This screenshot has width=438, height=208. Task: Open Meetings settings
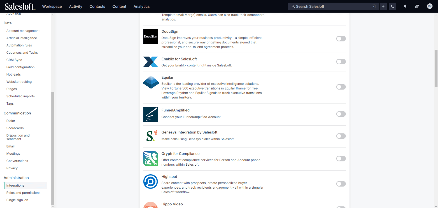pyautogui.click(x=13, y=154)
